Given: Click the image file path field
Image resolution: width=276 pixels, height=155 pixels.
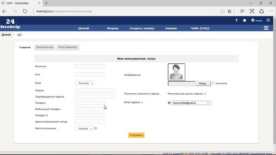Looking at the screenshot, I should (182, 84).
